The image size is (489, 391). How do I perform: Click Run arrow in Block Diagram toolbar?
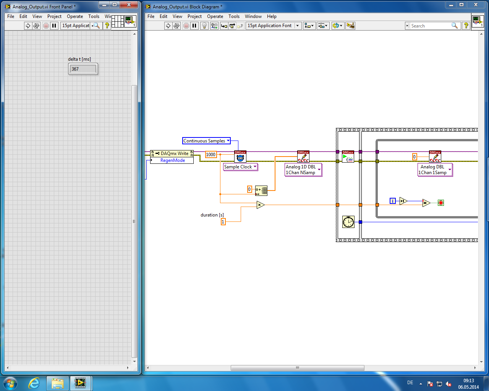168,26
